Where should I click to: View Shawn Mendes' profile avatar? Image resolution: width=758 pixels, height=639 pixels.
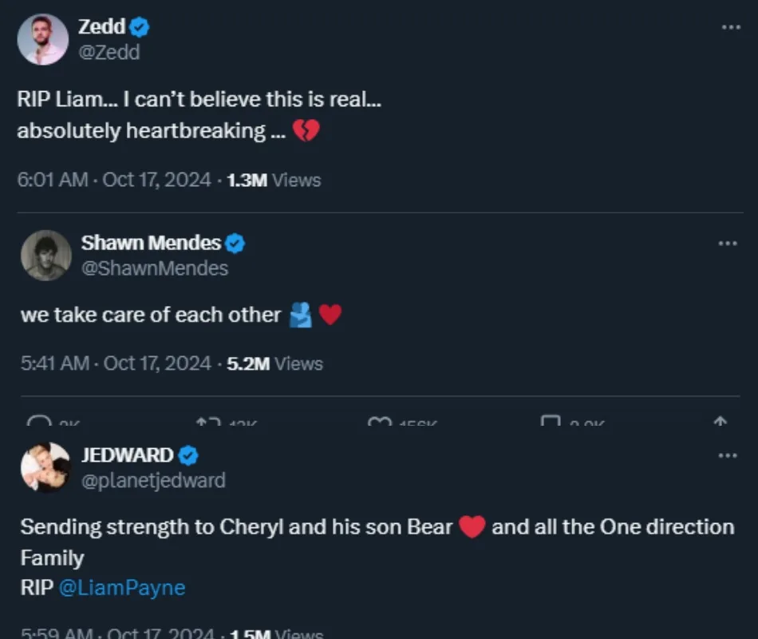coord(46,256)
